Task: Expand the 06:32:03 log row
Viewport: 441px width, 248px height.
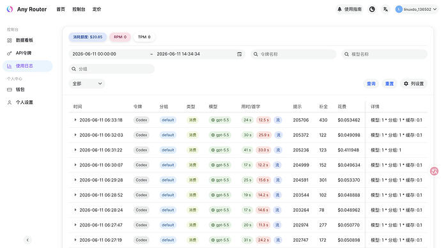Action: point(75,135)
